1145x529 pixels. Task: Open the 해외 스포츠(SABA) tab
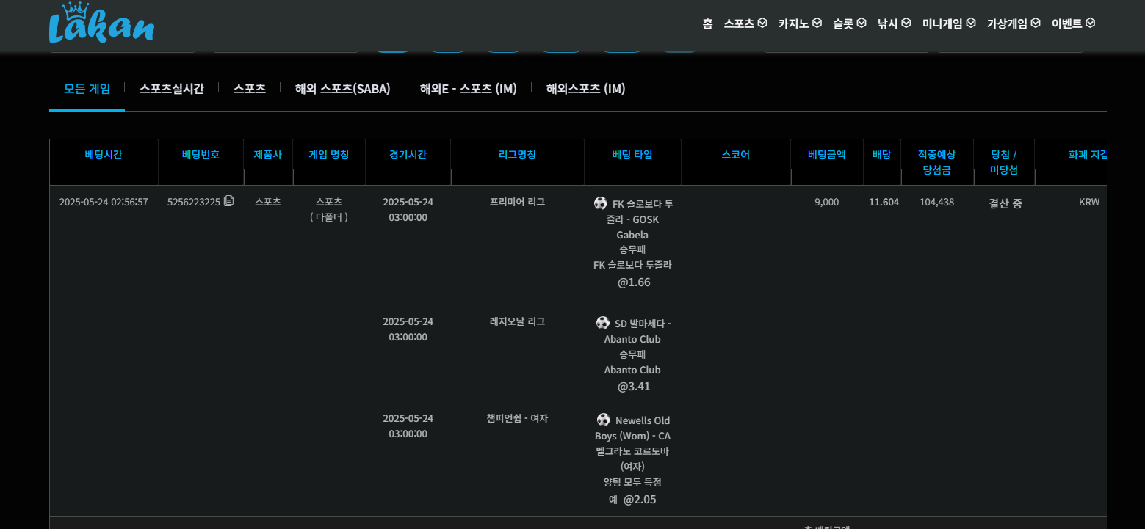coord(342,89)
